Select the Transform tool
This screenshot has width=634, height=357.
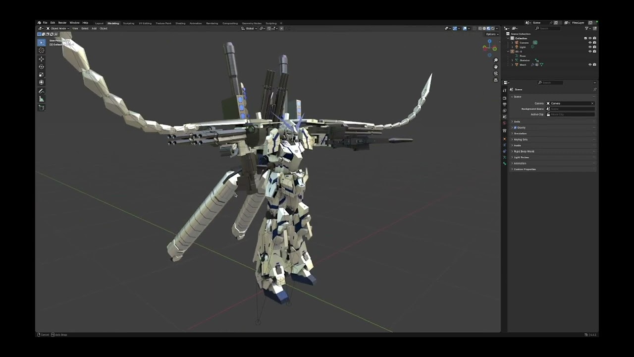pyautogui.click(x=41, y=82)
